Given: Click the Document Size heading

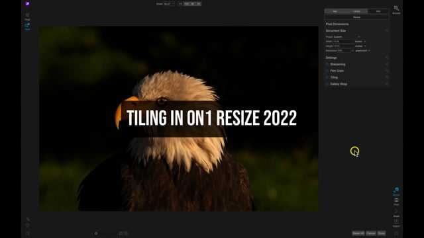Looking at the screenshot, I should 336,30.
